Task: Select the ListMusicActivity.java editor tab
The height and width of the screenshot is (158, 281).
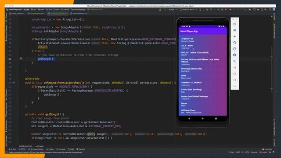Action: tap(58, 14)
